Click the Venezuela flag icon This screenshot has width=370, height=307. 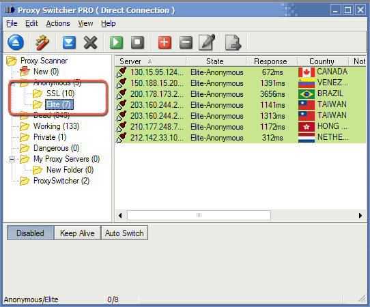[x=307, y=83]
